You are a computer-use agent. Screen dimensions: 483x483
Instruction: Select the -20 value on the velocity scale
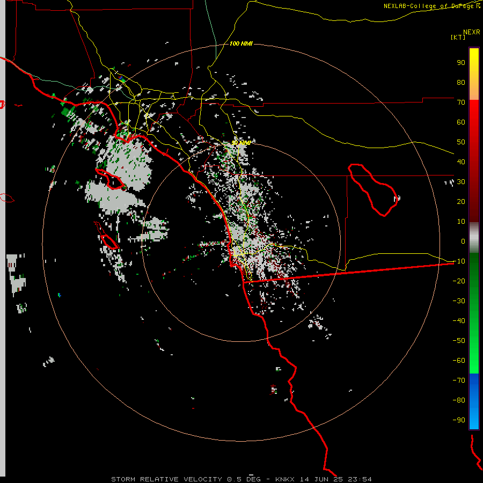[459, 281]
